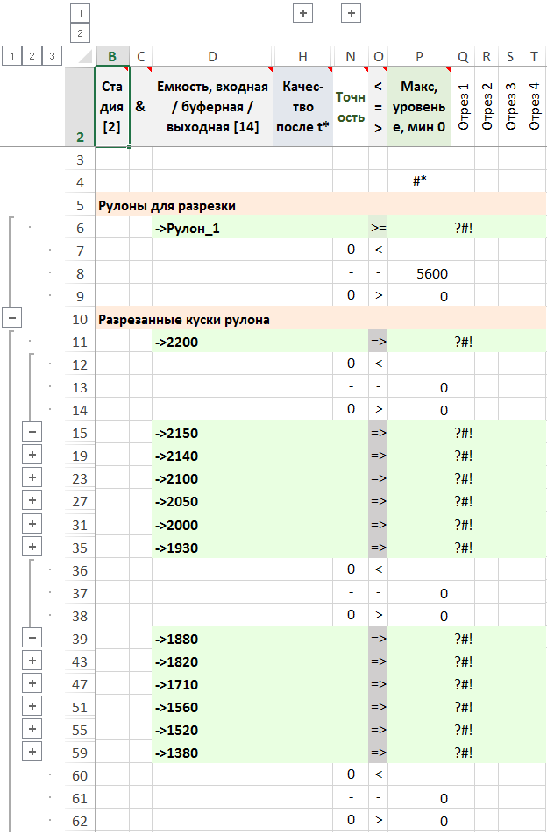This screenshot has height=834, width=547.
Task: Expand hidden columns above column N
Action: click(351, 13)
